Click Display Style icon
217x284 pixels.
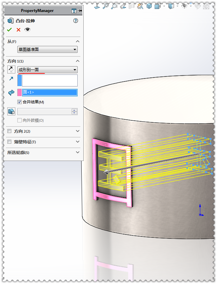(171, 6)
